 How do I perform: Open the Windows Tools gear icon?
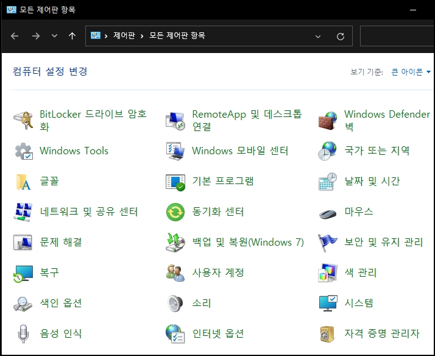point(24,151)
